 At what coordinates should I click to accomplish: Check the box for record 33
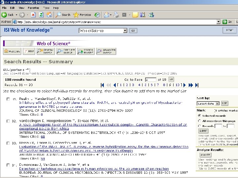pos(8,143)
